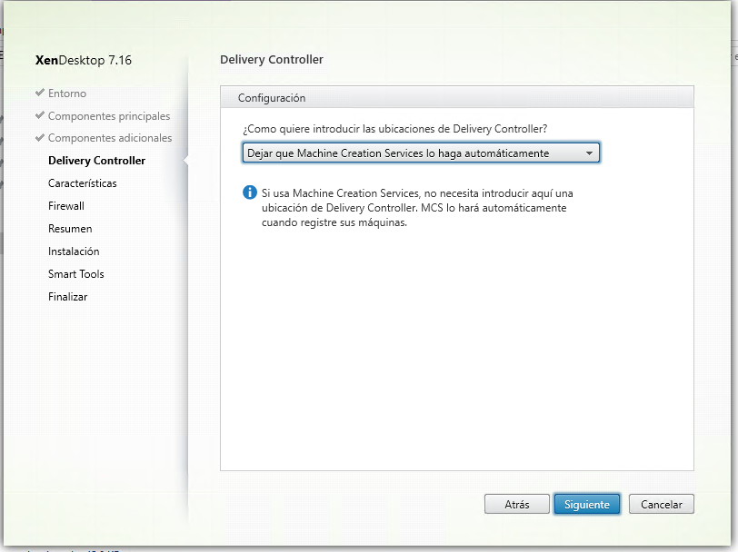738x552 pixels.
Task: Go to the Componentes adicionales step
Action: tap(110, 138)
